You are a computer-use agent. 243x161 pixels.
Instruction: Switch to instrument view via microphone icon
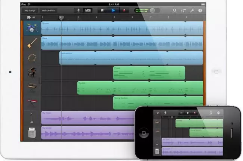click(x=79, y=10)
